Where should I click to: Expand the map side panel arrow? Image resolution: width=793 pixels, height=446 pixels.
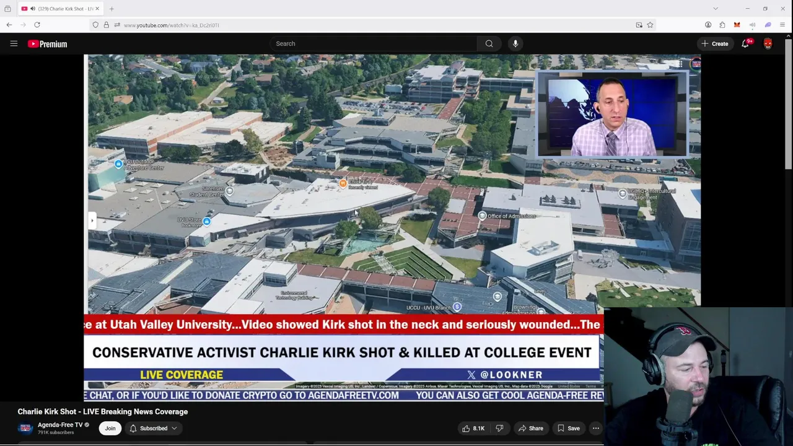click(x=92, y=221)
